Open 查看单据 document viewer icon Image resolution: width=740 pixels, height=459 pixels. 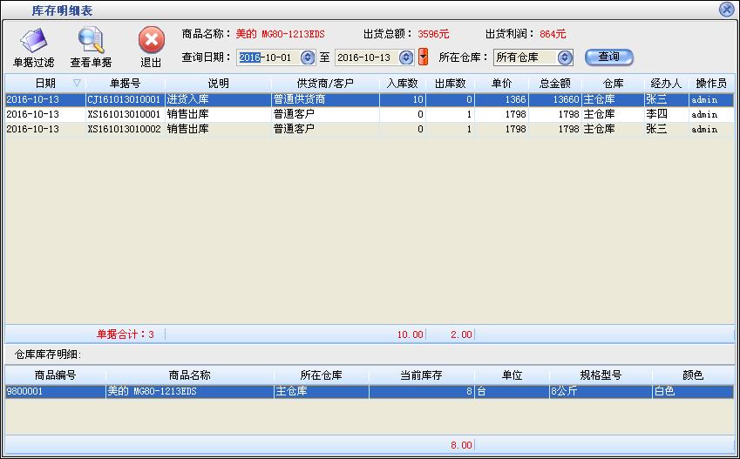click(91, 42)
